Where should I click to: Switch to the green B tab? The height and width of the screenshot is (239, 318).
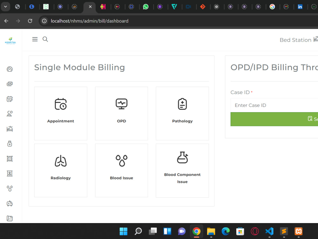tap(46, 7)
